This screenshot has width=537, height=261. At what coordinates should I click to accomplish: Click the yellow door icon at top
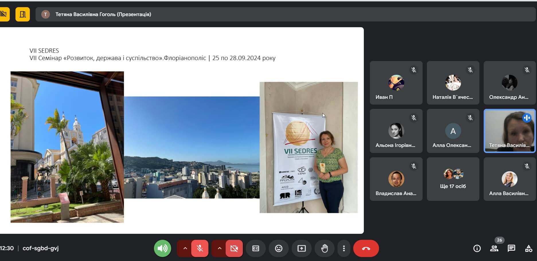pos(23,14)
